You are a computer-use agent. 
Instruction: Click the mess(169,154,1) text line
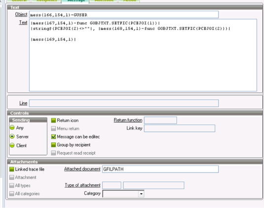(53, 40)
